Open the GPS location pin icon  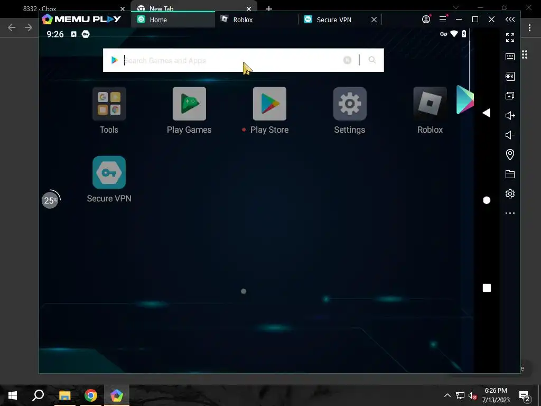(510, 154)
